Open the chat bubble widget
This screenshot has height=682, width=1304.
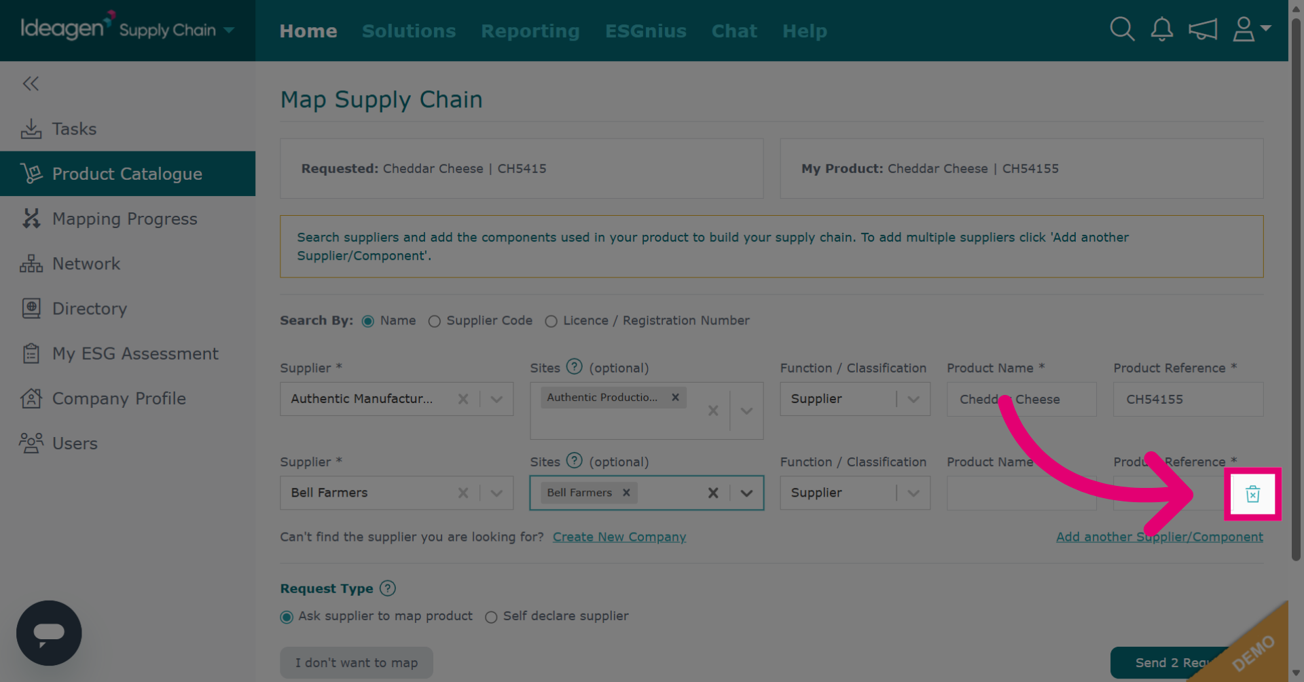pyautogui.click(x=49, y=633)
